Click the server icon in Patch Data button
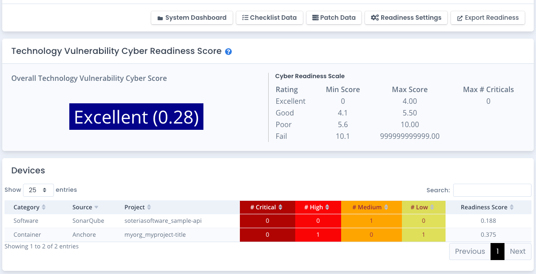Viewport: 536px width, 274px height. [x=315, y=18]
